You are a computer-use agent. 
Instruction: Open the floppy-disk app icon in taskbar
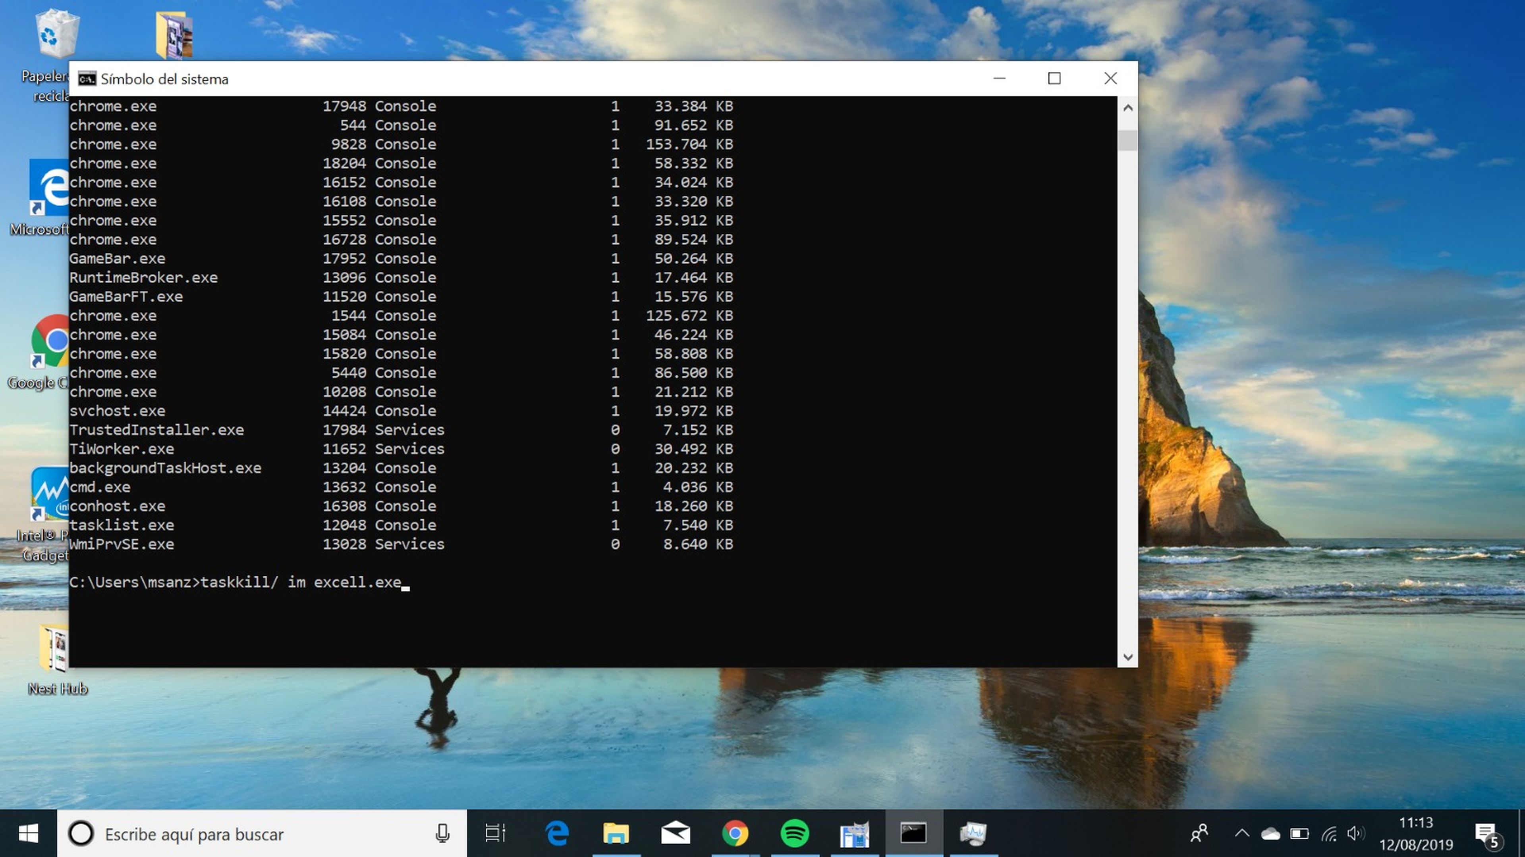[854, 833]
